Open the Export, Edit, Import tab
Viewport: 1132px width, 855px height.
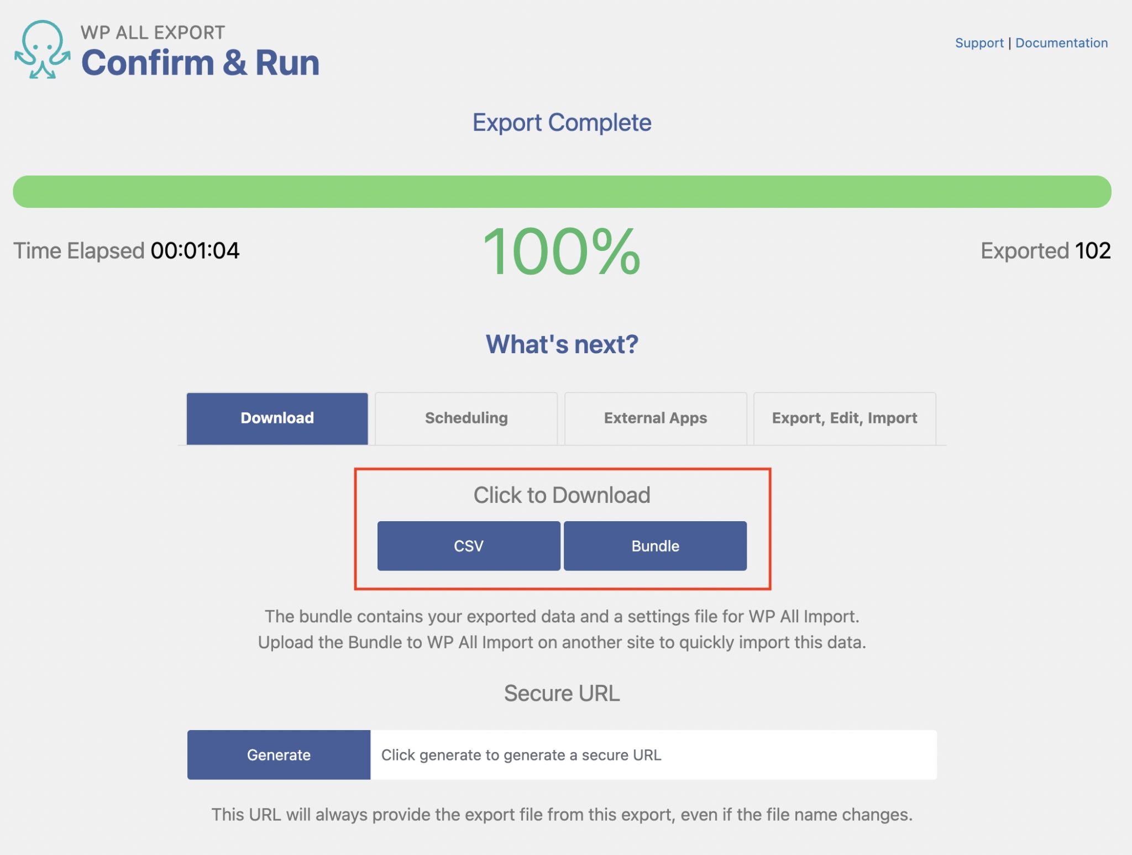point(844,418)
